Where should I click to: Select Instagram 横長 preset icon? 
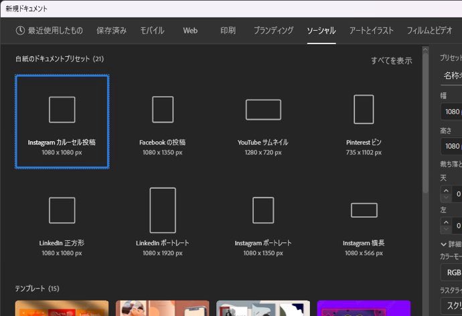(364, 210)
